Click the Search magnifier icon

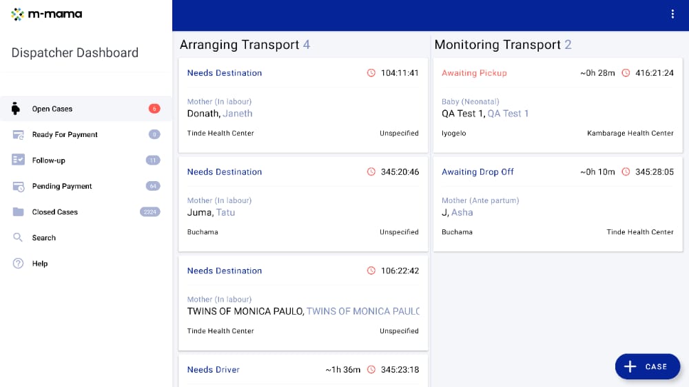[18, 238]
